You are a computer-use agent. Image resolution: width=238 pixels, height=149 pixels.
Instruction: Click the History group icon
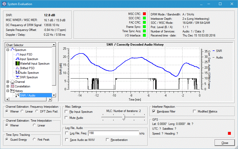[12, 91]
